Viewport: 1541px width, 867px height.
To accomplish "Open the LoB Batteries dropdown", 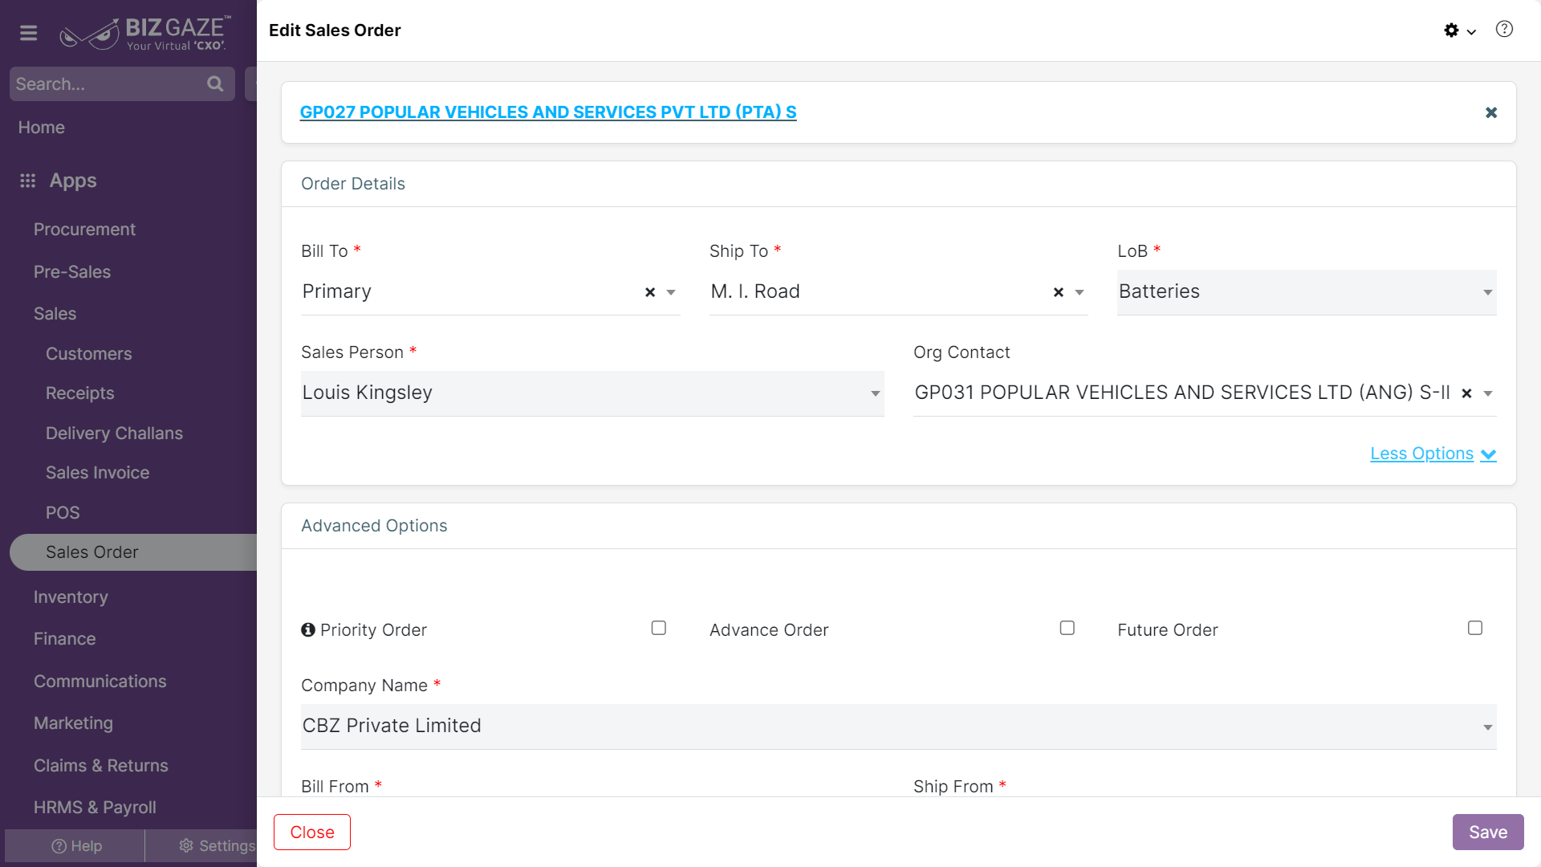I will coord(1307,292).
